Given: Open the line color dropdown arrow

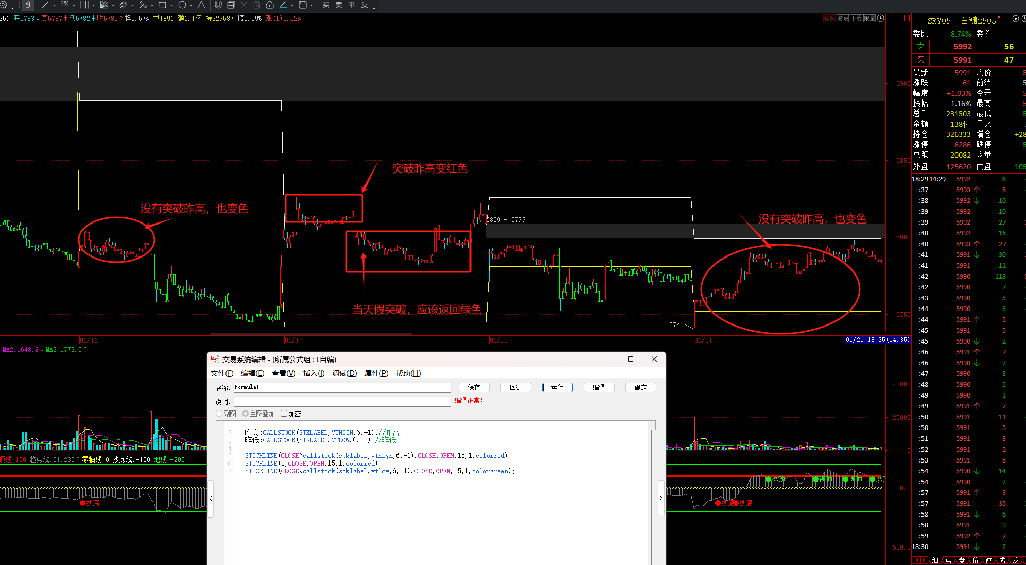Looking at the screenshot, I should coord(292,5).
